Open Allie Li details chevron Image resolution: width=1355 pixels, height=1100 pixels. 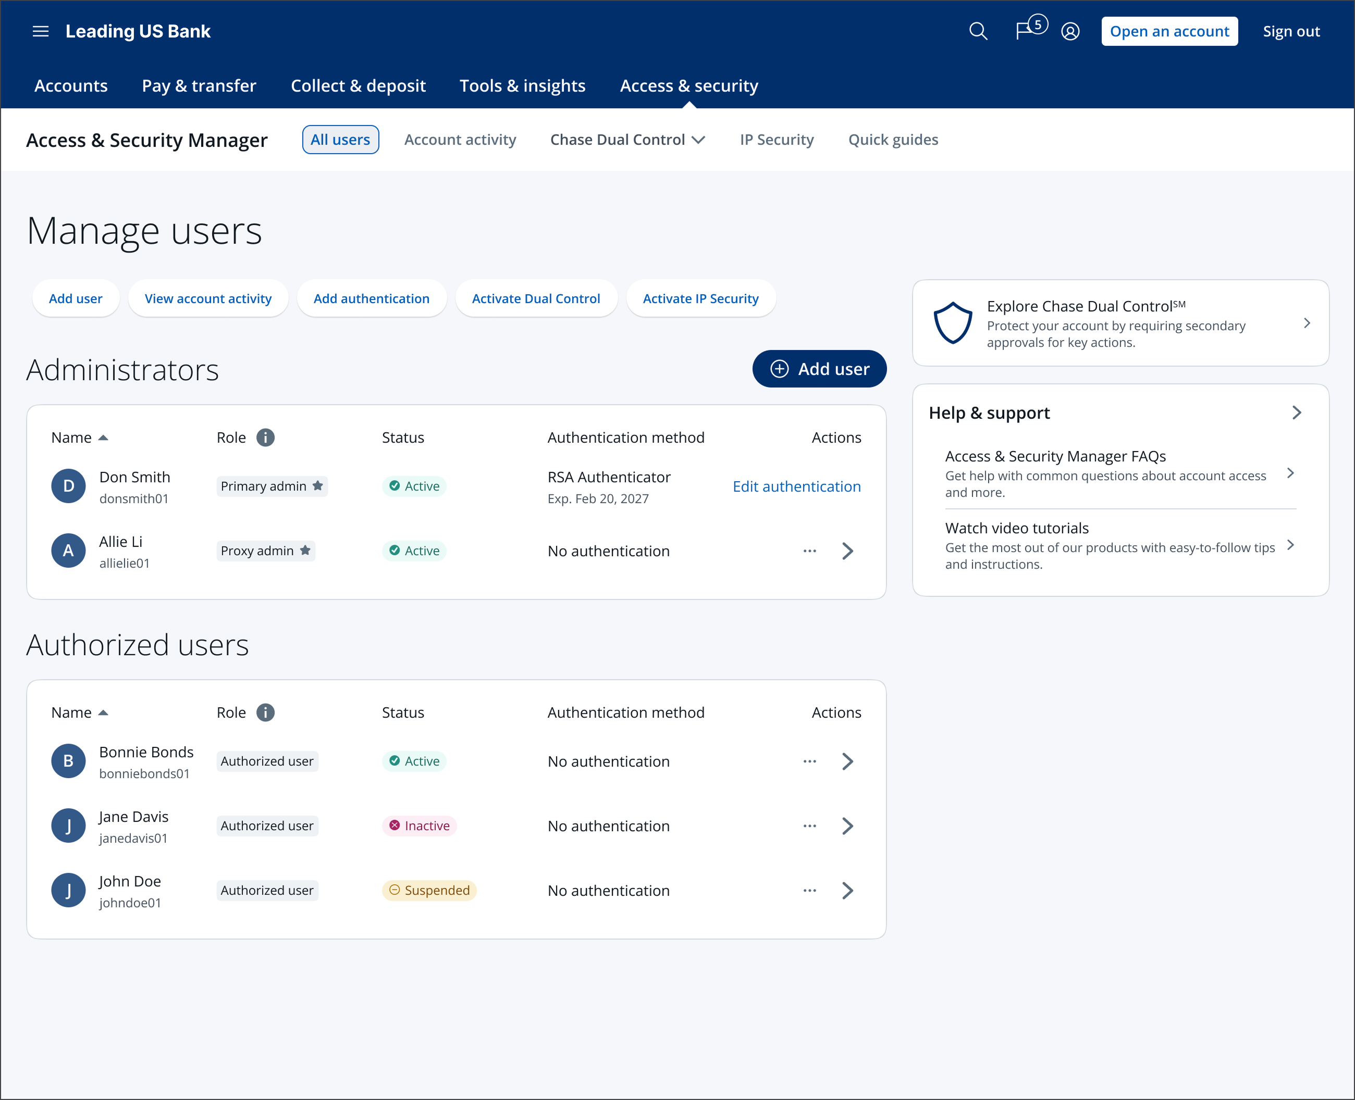[848, 551]
